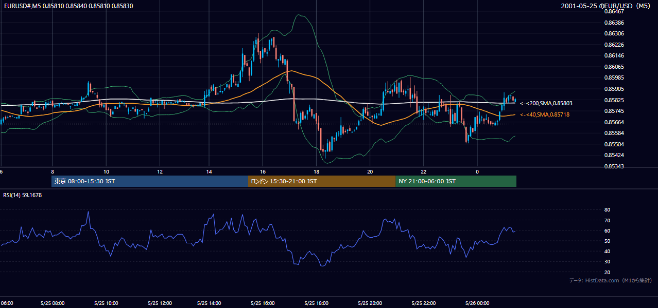Click the 200,SMA,0.85803 indicator label
The height and width of the screenshot is (308, 658).
[546, 103]
